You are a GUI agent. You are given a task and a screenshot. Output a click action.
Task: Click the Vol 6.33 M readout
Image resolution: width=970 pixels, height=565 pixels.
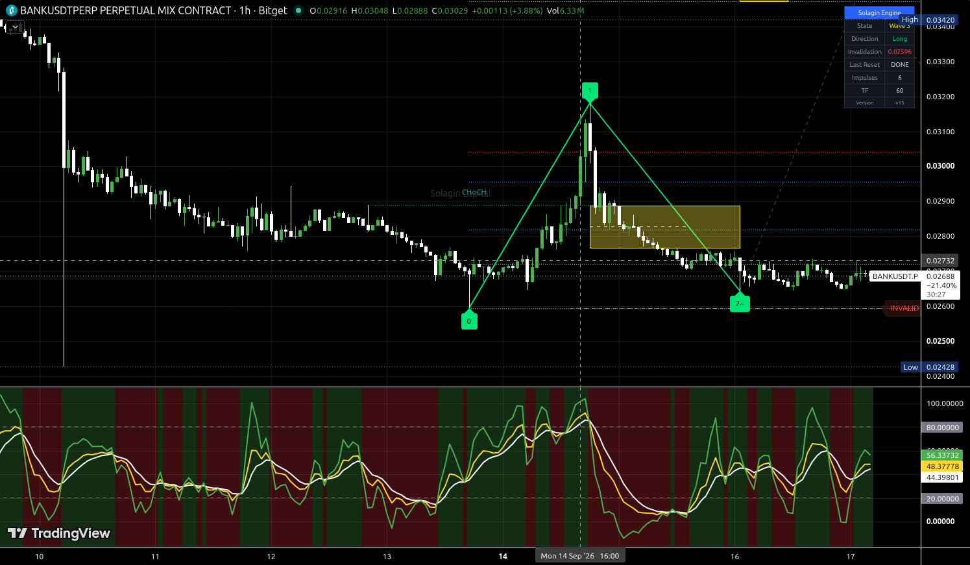[565, 10]
